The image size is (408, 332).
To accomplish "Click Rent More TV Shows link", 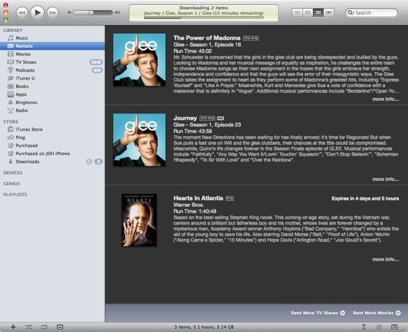I will tap(318, 313).
